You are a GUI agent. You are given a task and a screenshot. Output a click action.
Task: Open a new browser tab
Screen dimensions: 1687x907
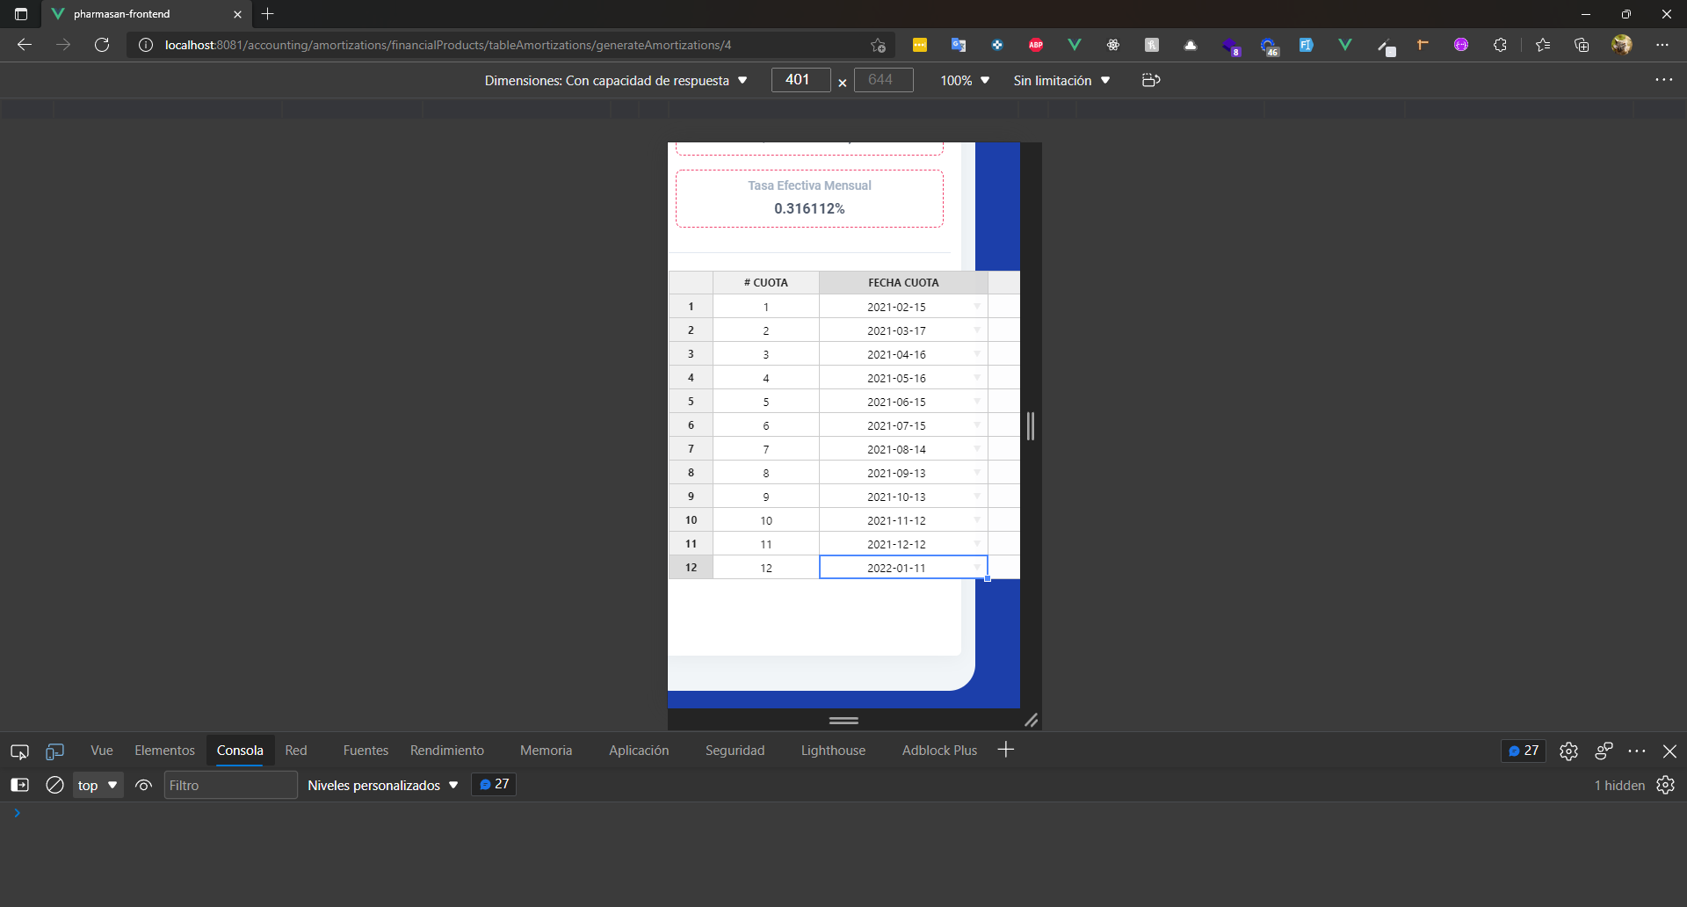(268, 14)
